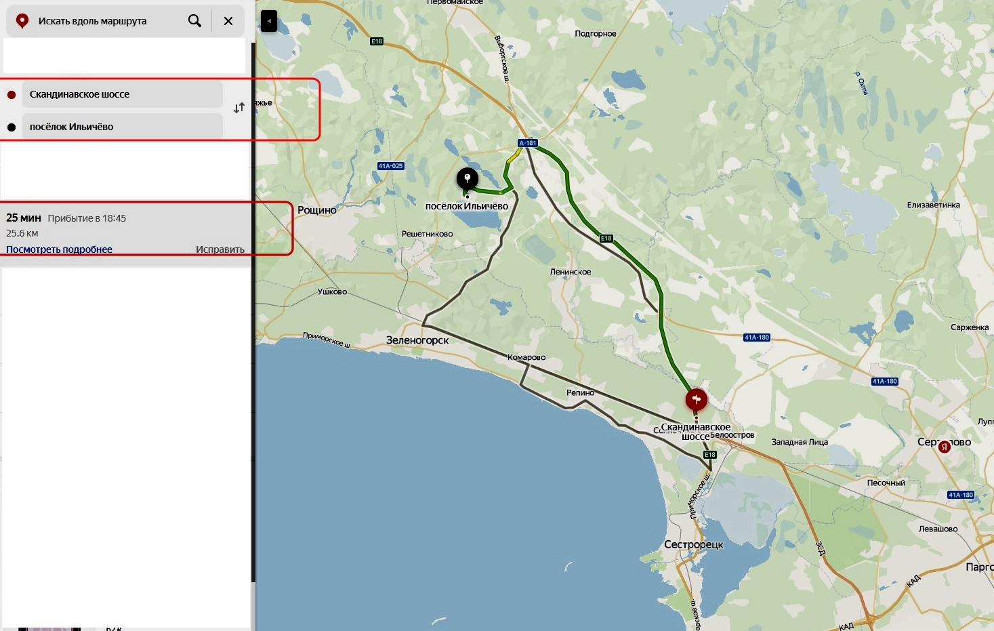Edit the 'посёлок Ильичёво' destination field in panel
The width and height of the screenshot is (994, 631).
pyautogui.click(x=122, y=127)
